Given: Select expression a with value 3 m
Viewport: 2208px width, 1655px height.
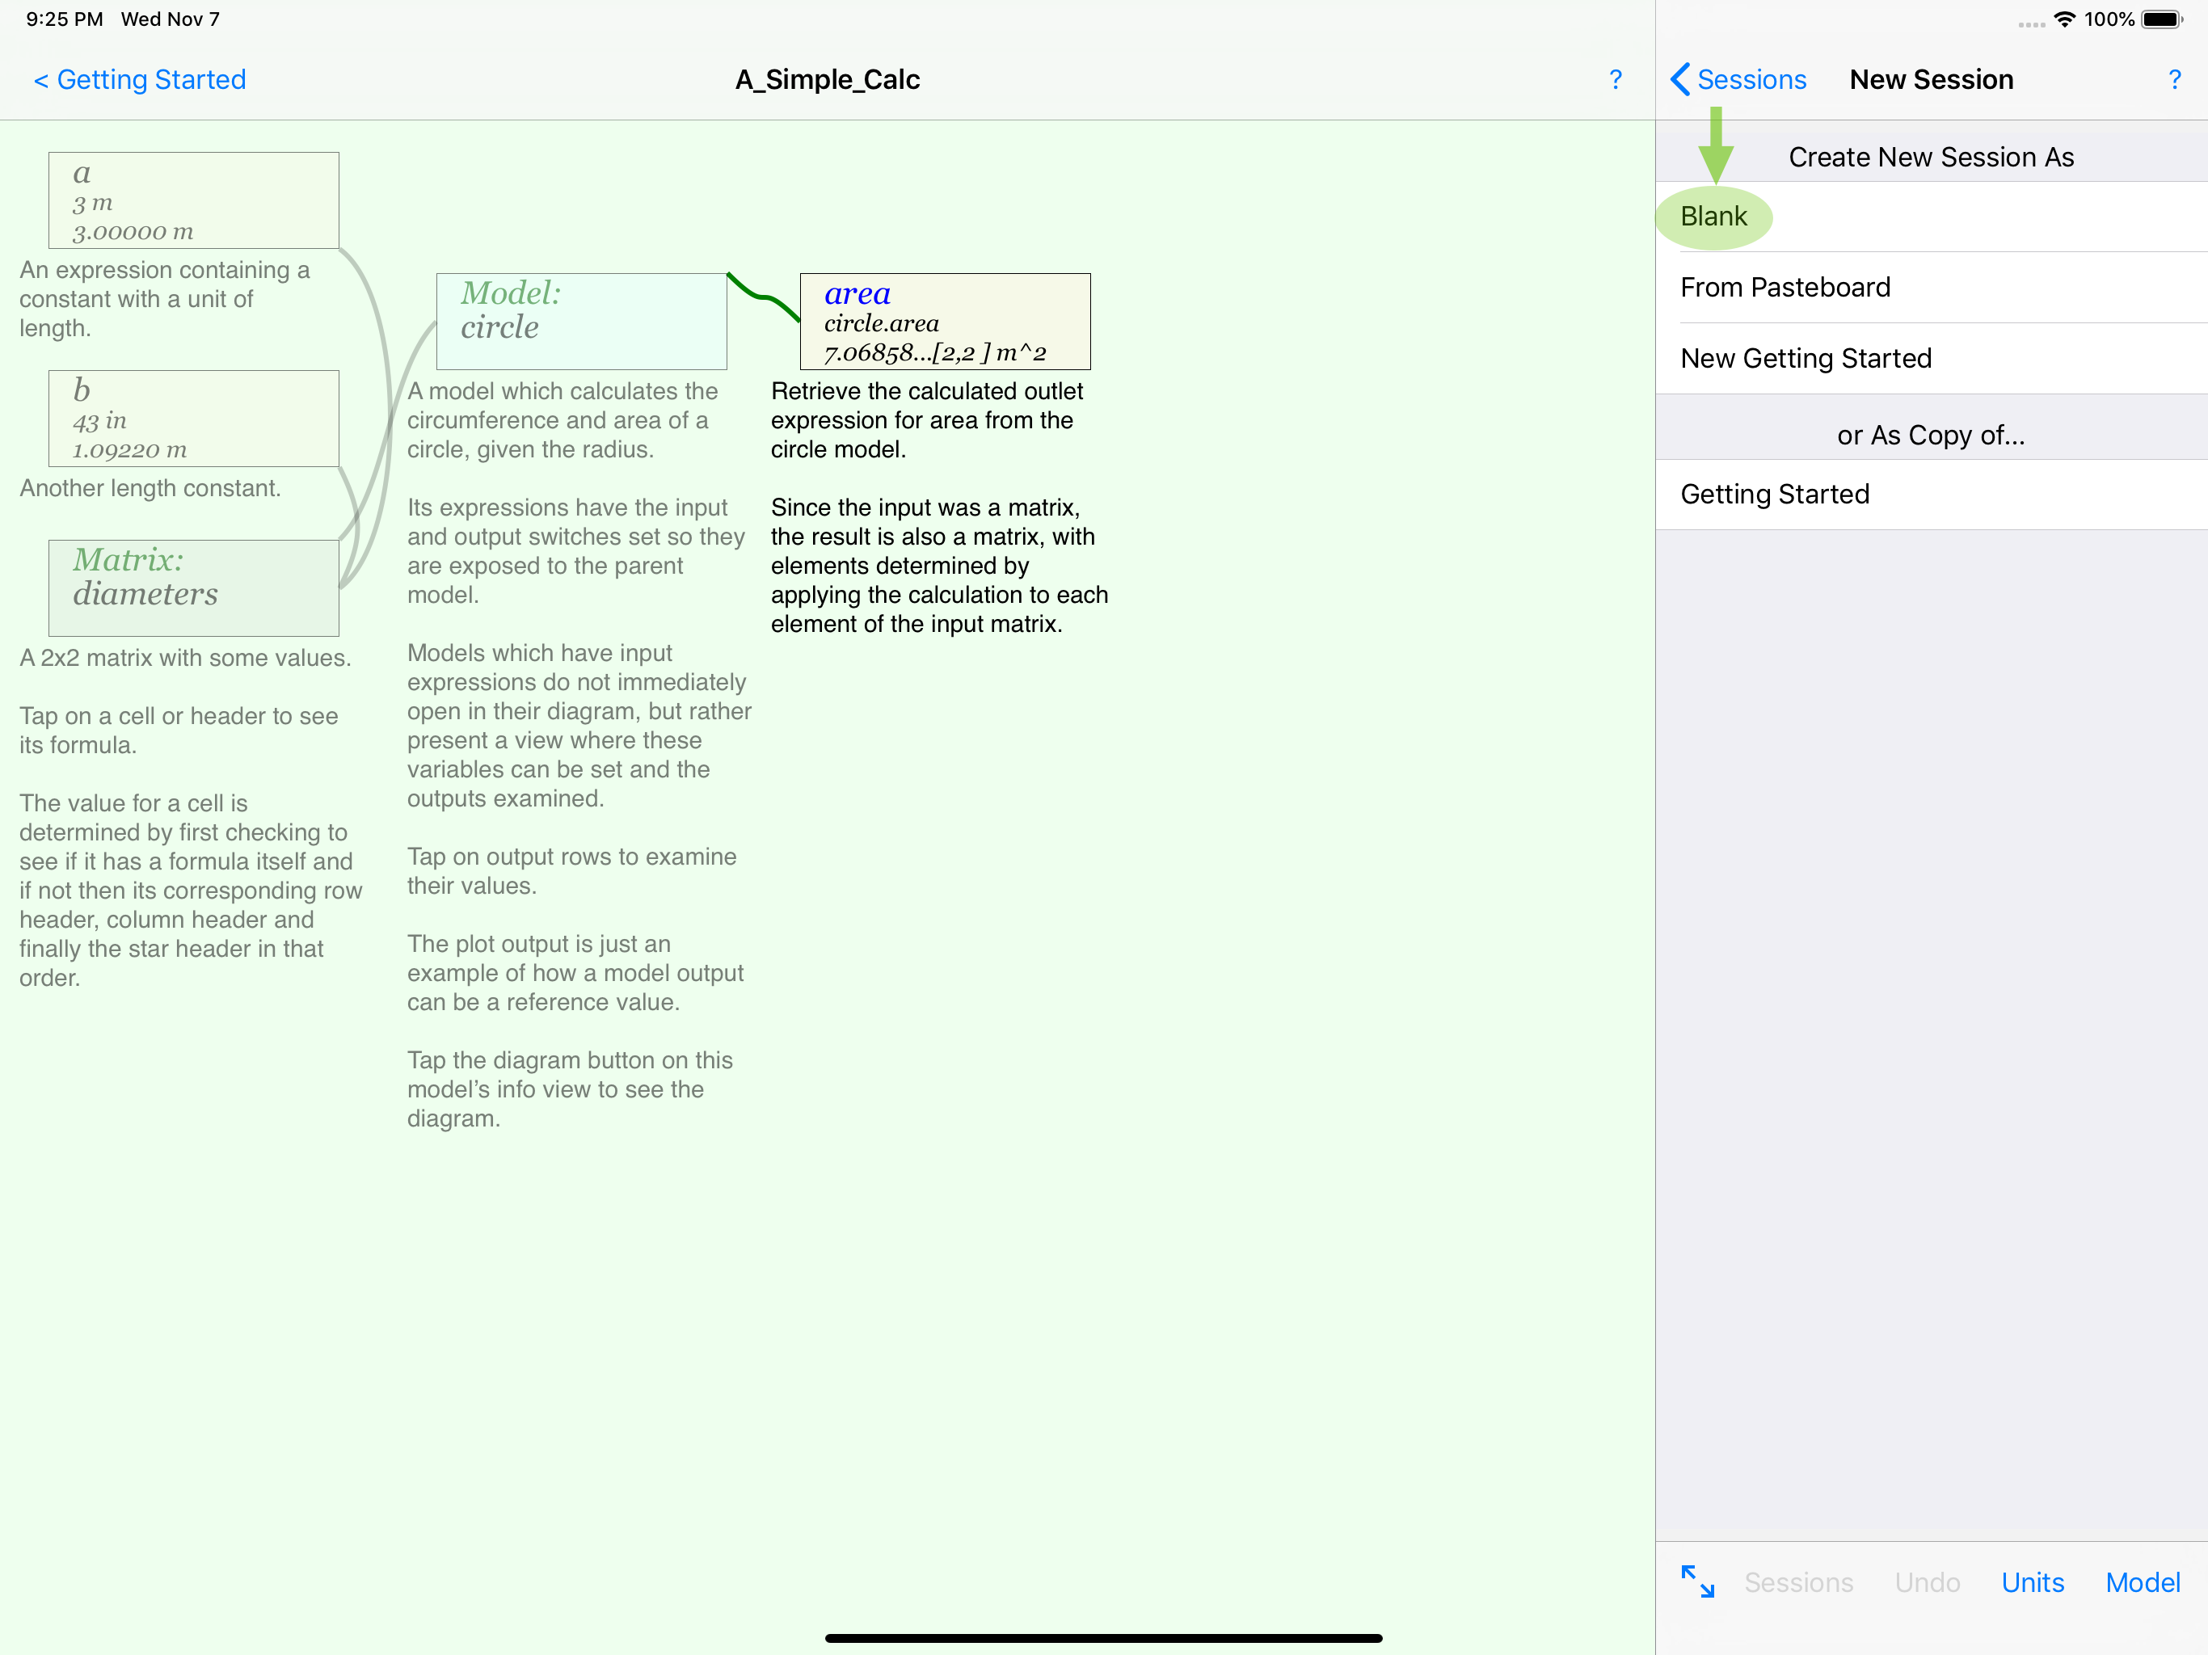Looking at the screenshot, I should [194, 200].
